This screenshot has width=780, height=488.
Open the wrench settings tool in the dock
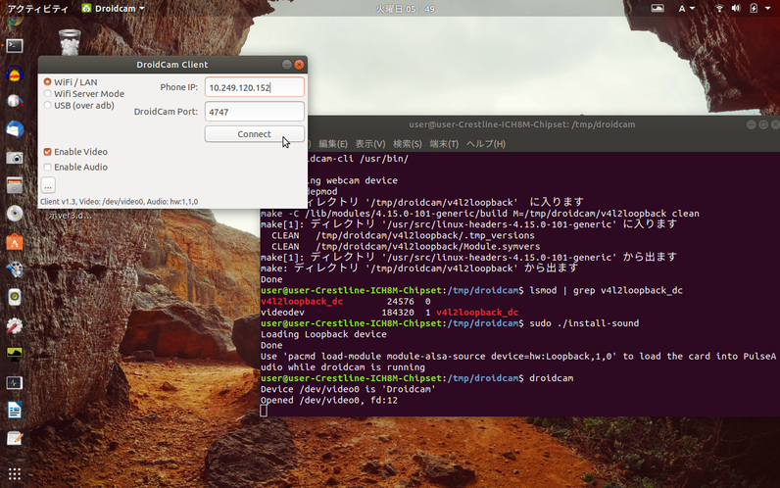click(x=15, y=326)
